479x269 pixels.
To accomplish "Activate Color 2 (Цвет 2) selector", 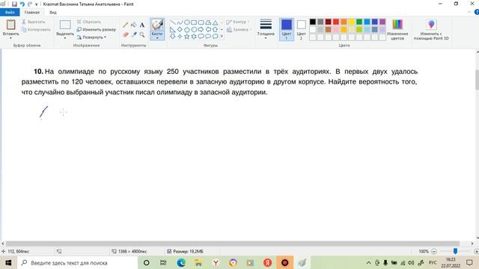I will click(301, 29).
